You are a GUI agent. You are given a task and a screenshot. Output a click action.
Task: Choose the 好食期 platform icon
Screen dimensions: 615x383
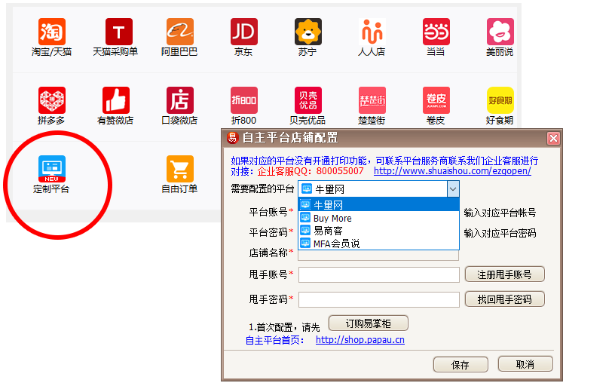coord(500,100)
